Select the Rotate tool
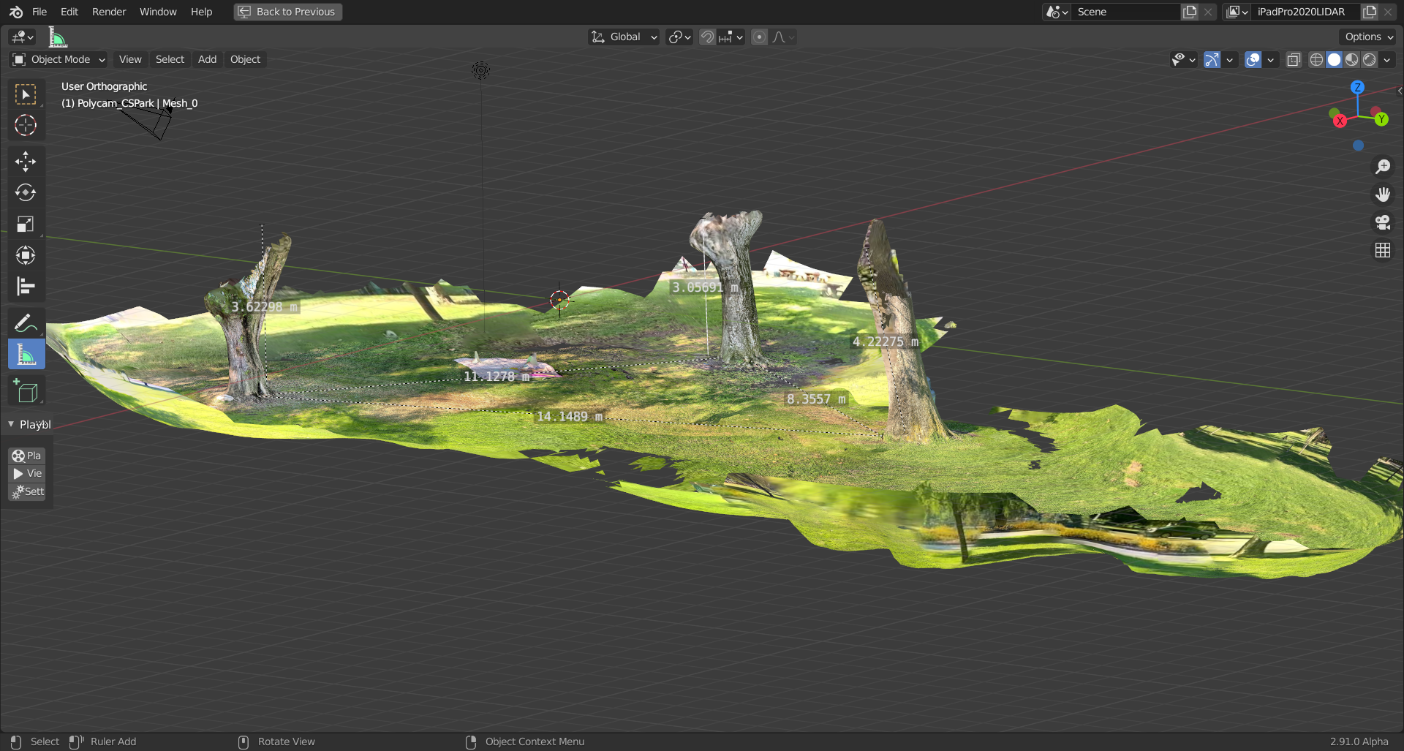 [26, 193]
